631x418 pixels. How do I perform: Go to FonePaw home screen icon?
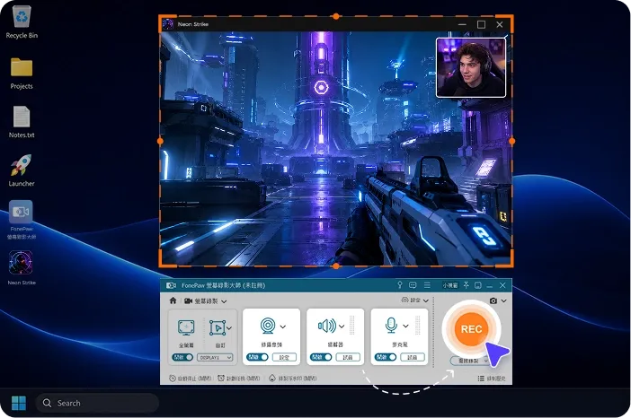pos(173,300)
